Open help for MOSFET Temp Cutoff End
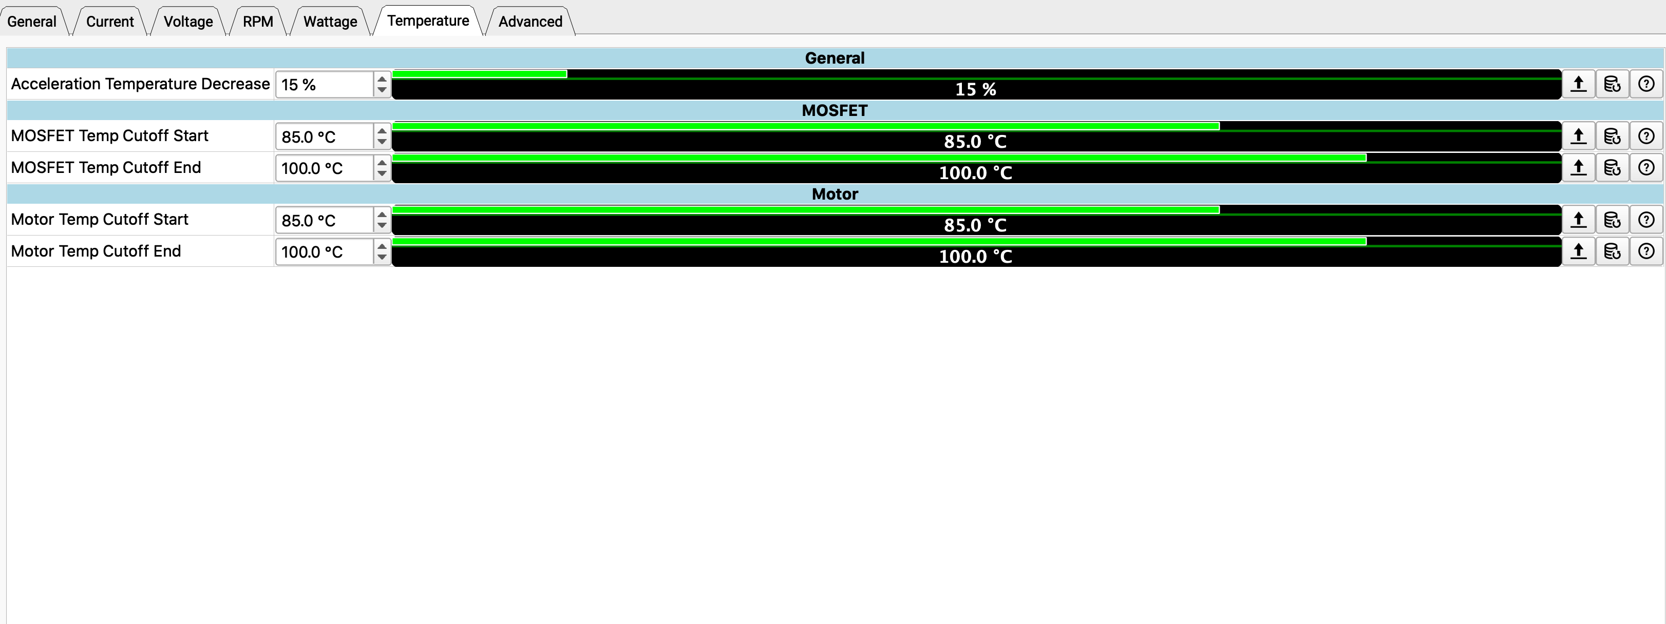This screenshot has height=624, width=1666. 1646,168
